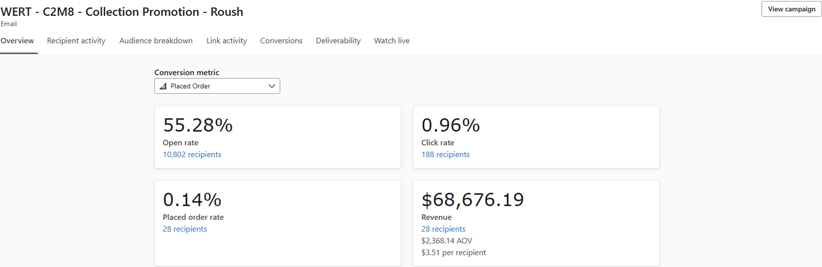Go to the Audience breakdown tab
The height and width of the screenshot is (267, 822).
[156, 41]
